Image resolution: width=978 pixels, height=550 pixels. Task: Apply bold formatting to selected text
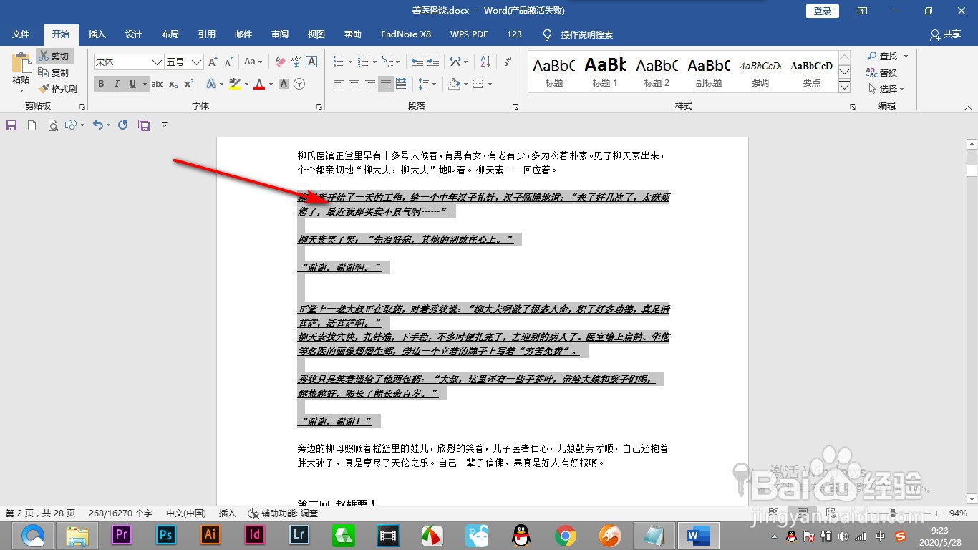[101, 84]
